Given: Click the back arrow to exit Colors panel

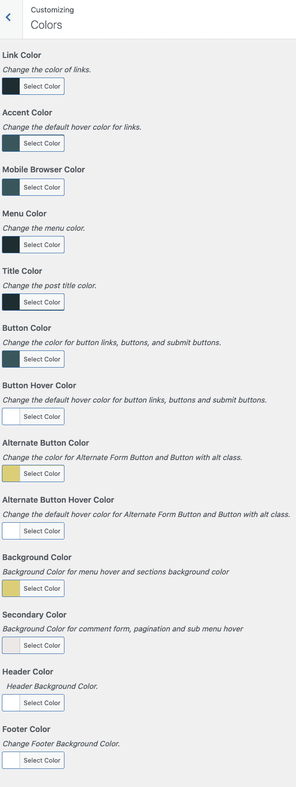Looking at the screenshot, I should 8,17.
